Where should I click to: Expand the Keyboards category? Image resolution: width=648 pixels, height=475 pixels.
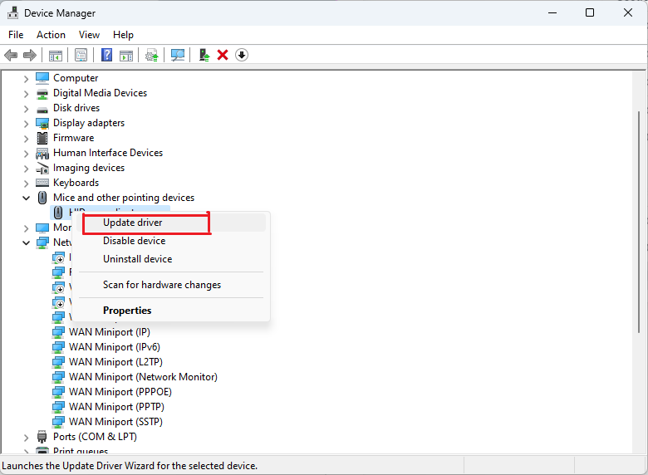coord(26,183)
